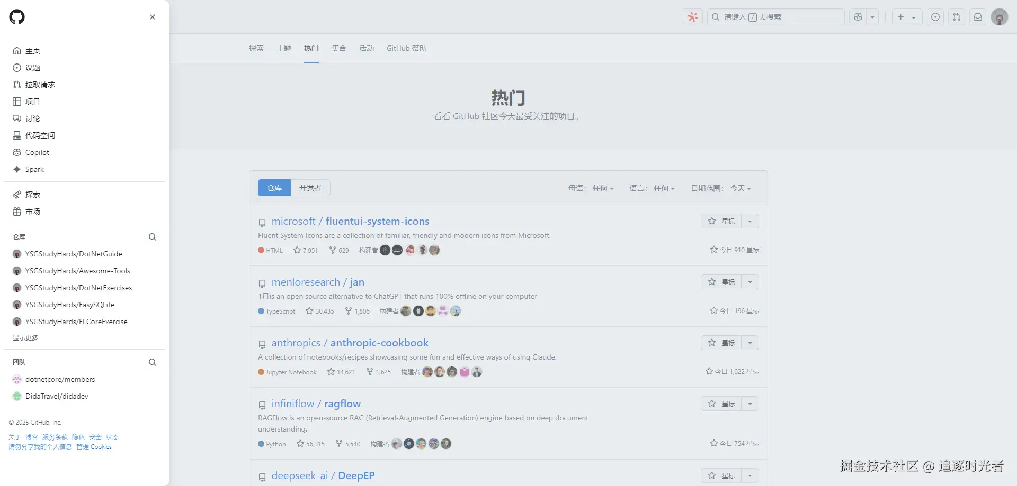Switch to the 活动 events tab
This screenshot has height=486, width=1017.
pos(367,48)
